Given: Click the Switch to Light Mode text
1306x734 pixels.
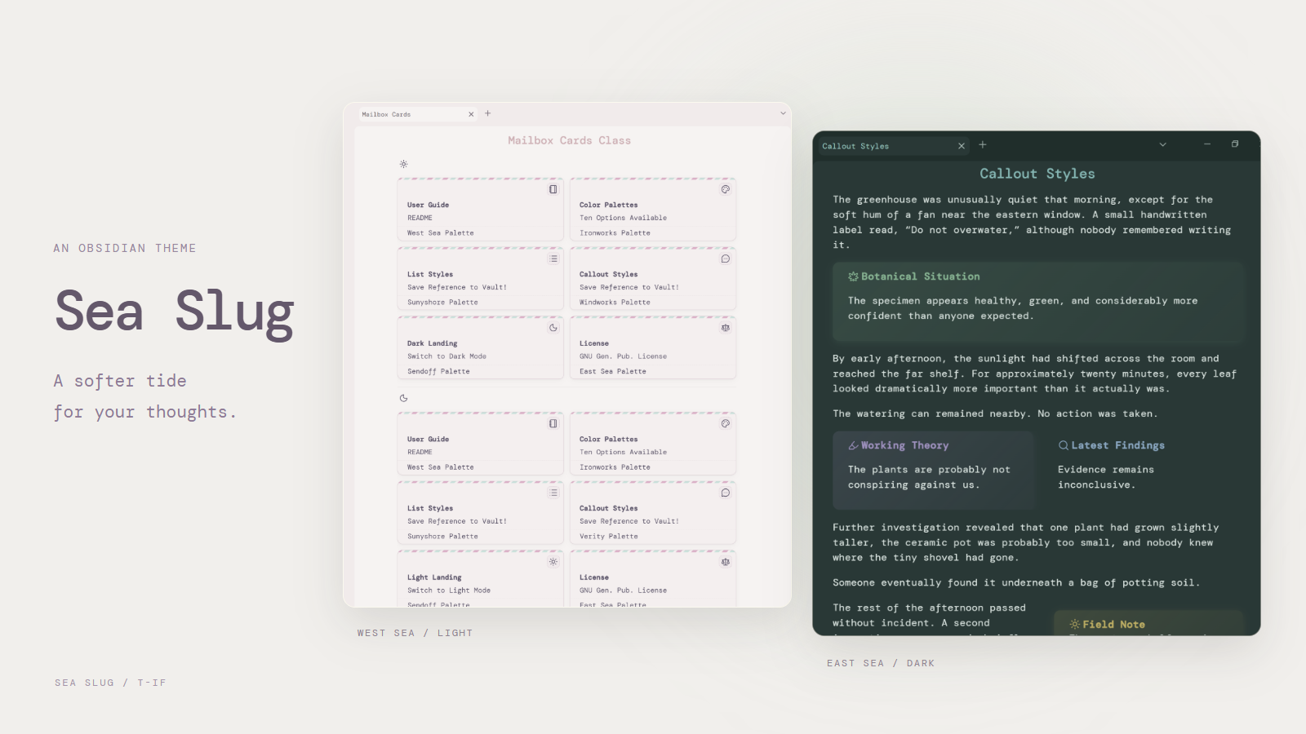Looking at the screenshot, I should 449,590.
